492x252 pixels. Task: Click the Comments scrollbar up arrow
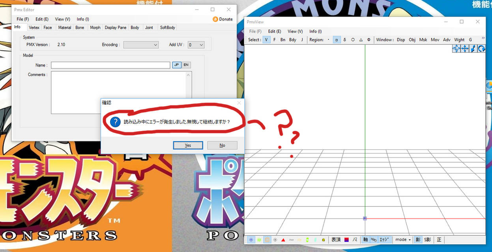point(188,75)
